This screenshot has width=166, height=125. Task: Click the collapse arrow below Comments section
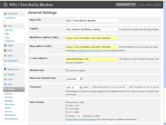coord(4,65)
